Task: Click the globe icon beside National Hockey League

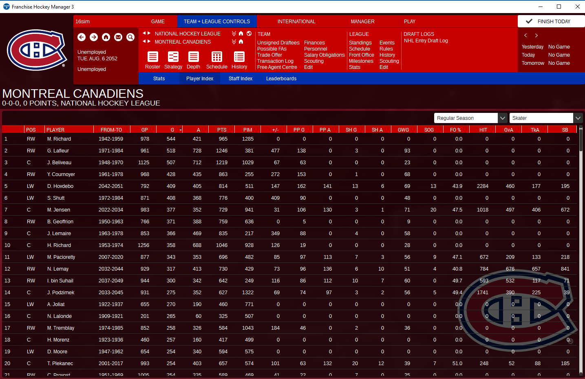Action: click(x=249, y=33)
